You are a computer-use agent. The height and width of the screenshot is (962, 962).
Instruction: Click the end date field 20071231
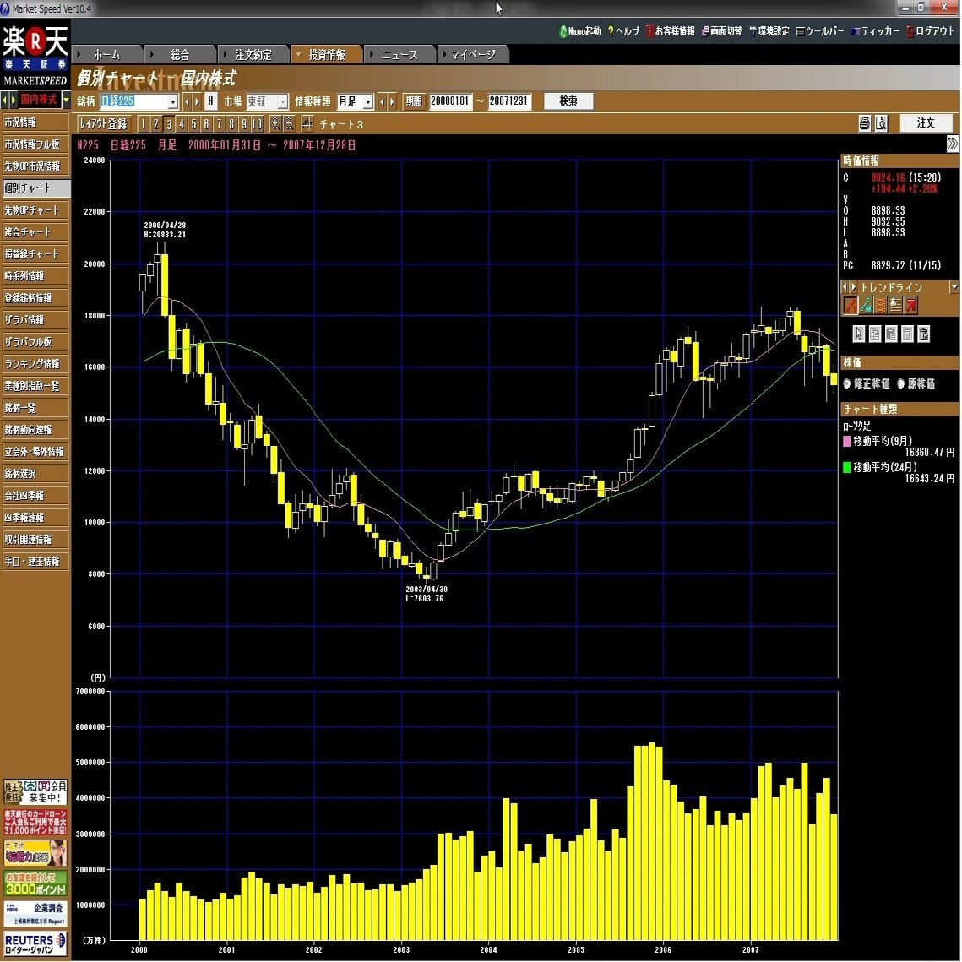(x=509, y=101)
